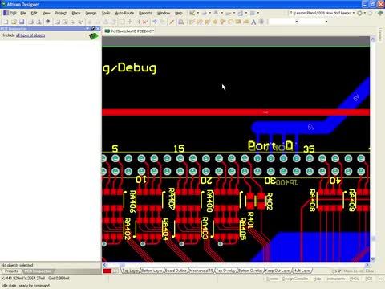
Task: Switch to the Top Overlay layer tab
Action: [226, 271]
